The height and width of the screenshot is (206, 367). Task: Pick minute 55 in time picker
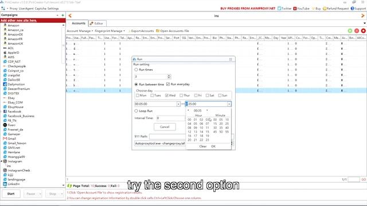point(227,132)
